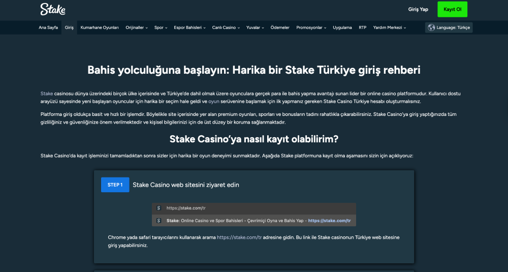Expand the Promosyonlar dropdown menu
This screenshot has width=508, height=272.
[x=311, y=27]
